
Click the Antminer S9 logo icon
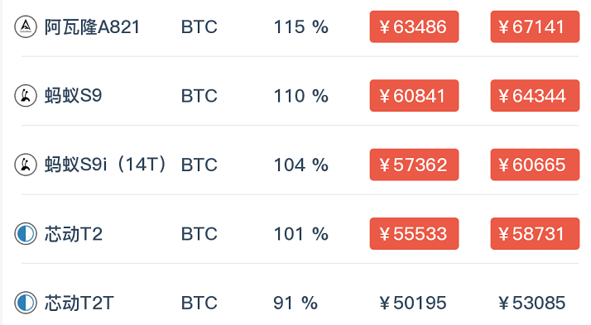(26, 96)
